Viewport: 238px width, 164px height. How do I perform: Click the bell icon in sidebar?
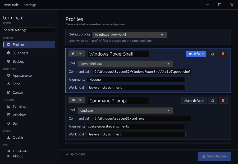coord(9,123)
